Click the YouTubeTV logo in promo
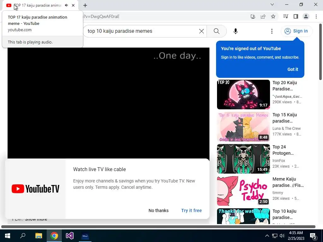Screen dimensions: 323x242 click(35, 189)
